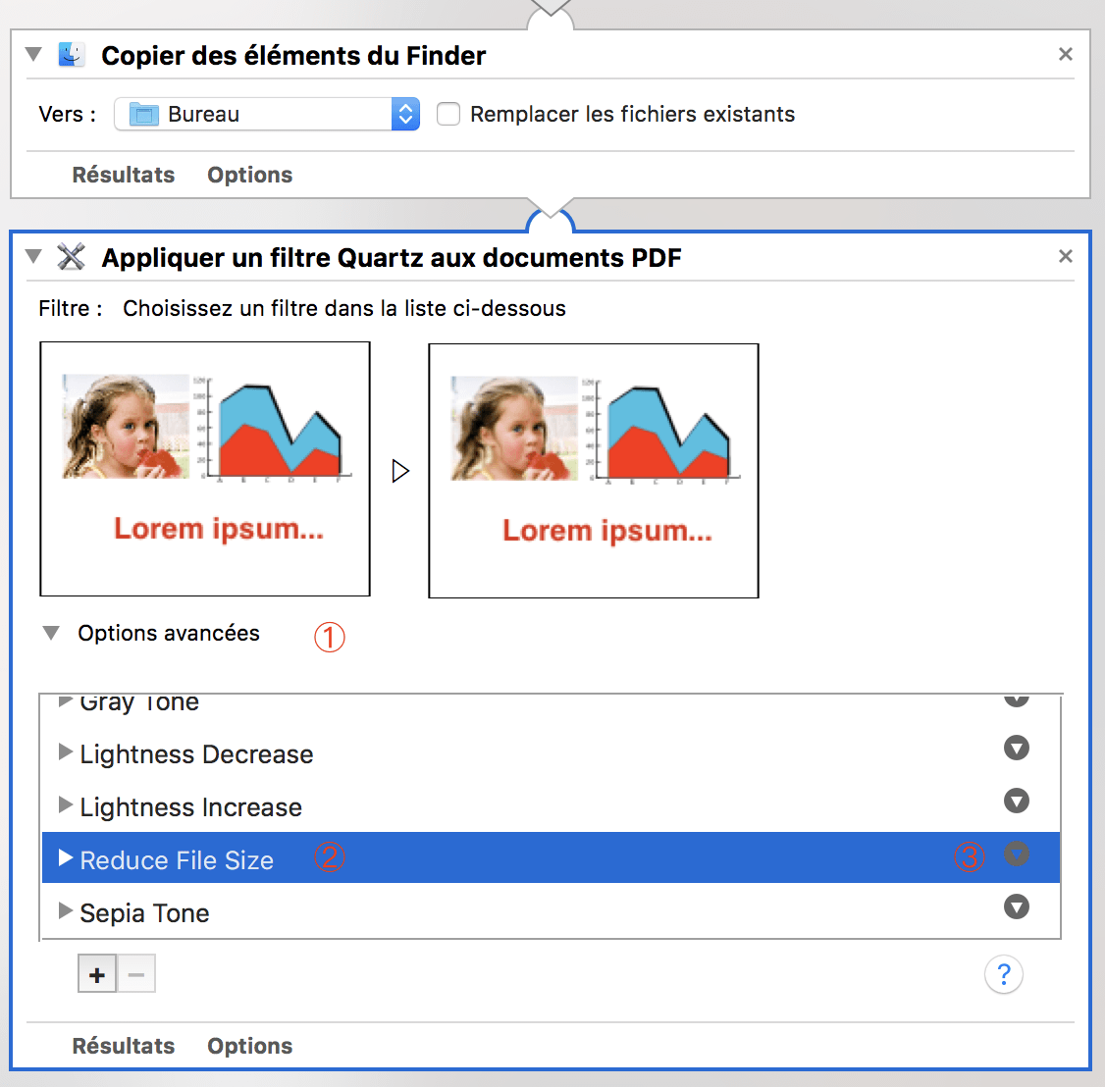1105x1087 pixels.
Task: Collapse the Options avancées disclosure triangle
Action: pyautogui.click(x=51, y=633)
